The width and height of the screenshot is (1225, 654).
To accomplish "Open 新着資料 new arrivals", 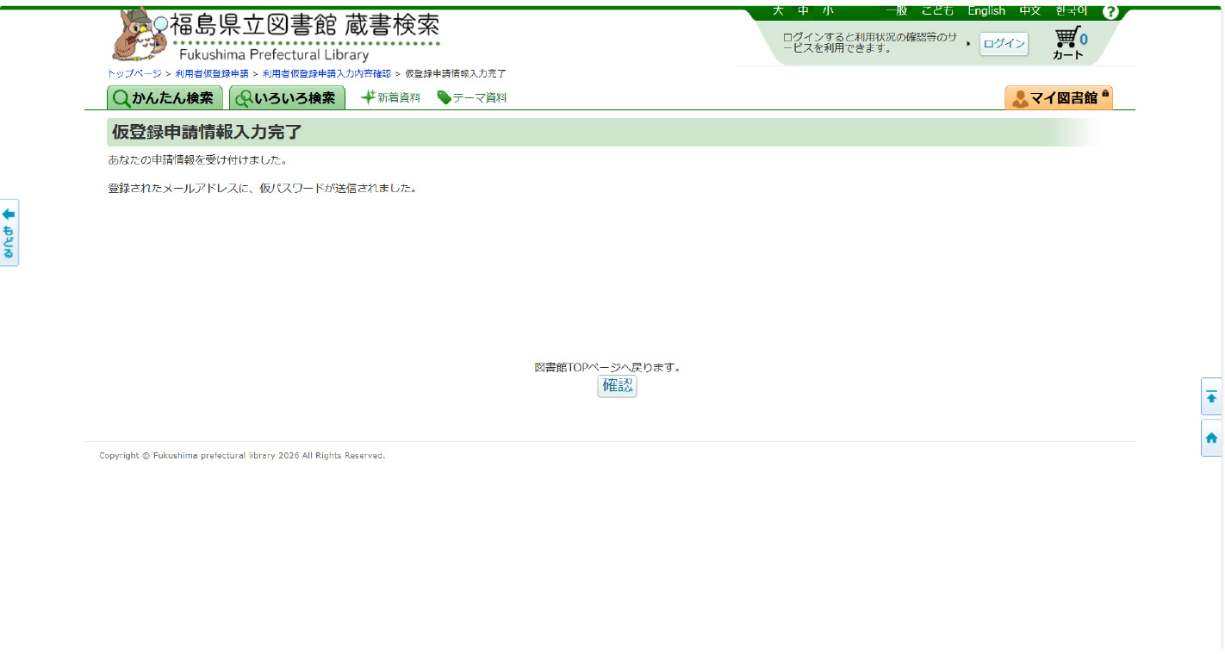I will click(x=390, y=97).
